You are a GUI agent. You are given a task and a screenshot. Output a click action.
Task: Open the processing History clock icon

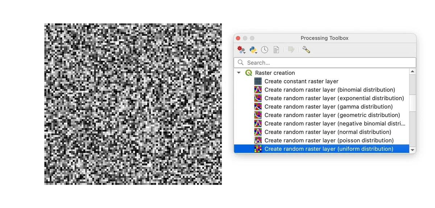click(x=265, y=50)
